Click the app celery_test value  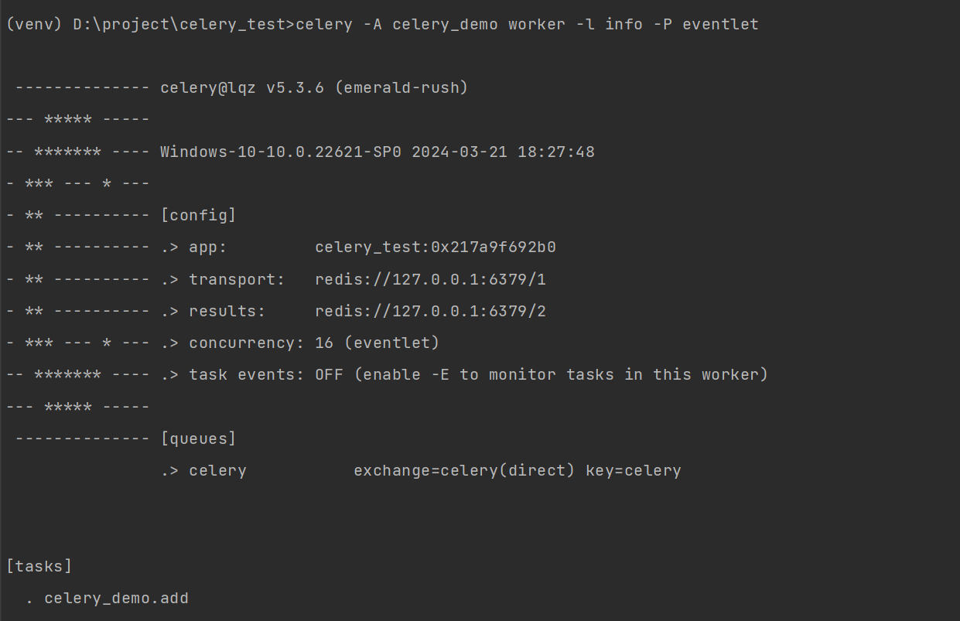tap(436, 247)
